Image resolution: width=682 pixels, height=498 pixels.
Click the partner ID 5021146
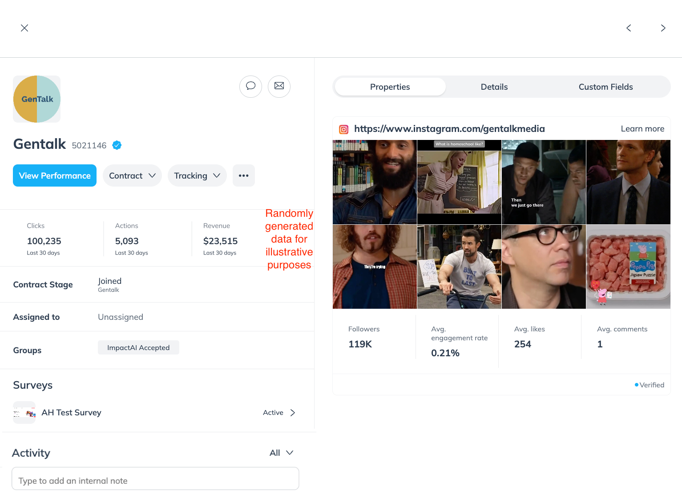point(89,145)
